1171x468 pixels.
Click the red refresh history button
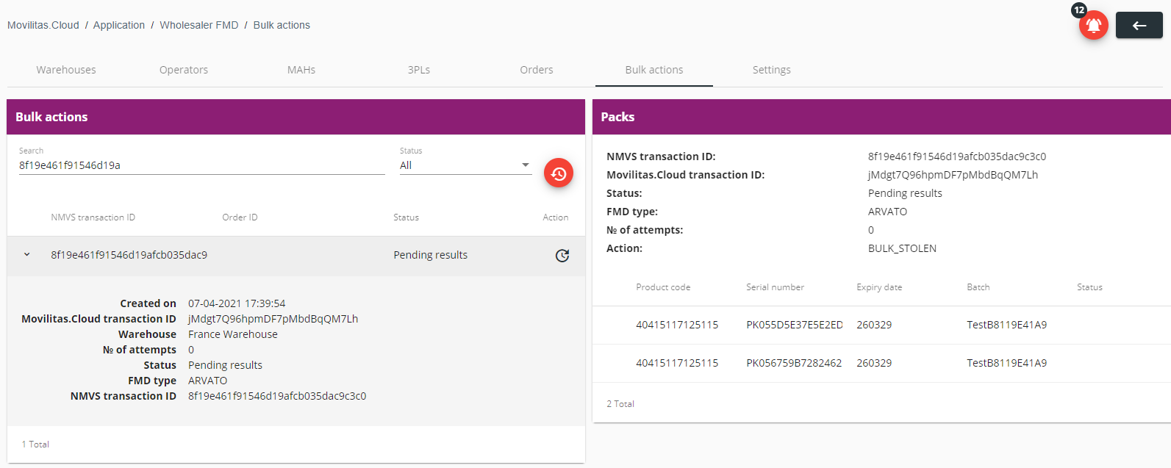559,173
